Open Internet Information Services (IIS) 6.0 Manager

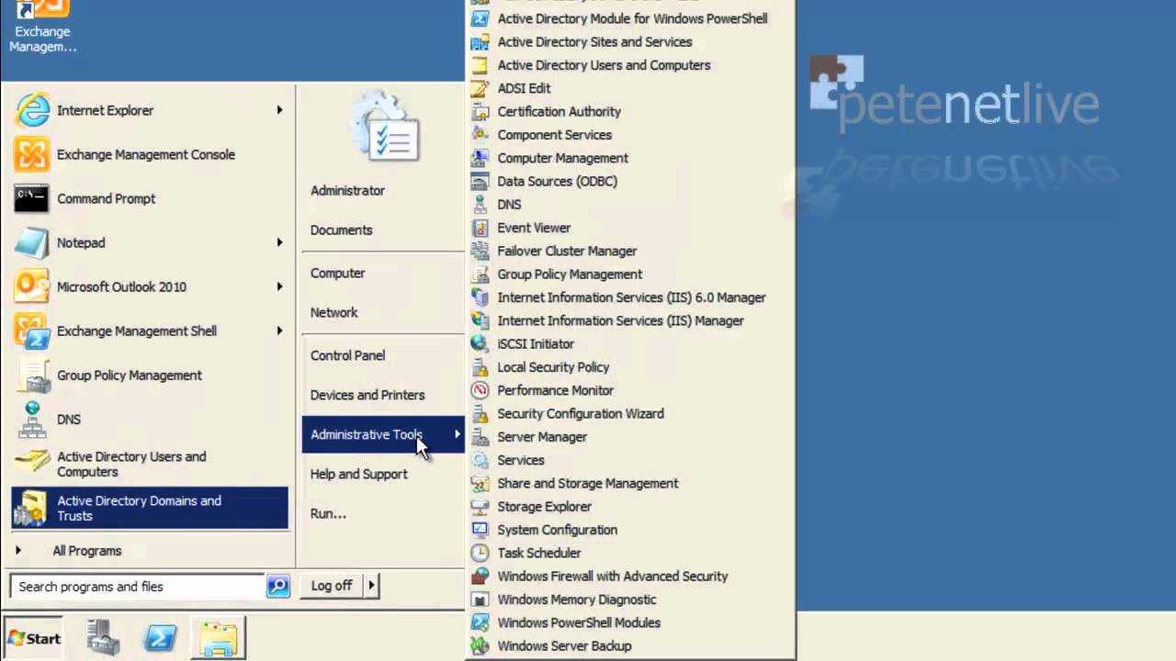[x=631, y=297]
